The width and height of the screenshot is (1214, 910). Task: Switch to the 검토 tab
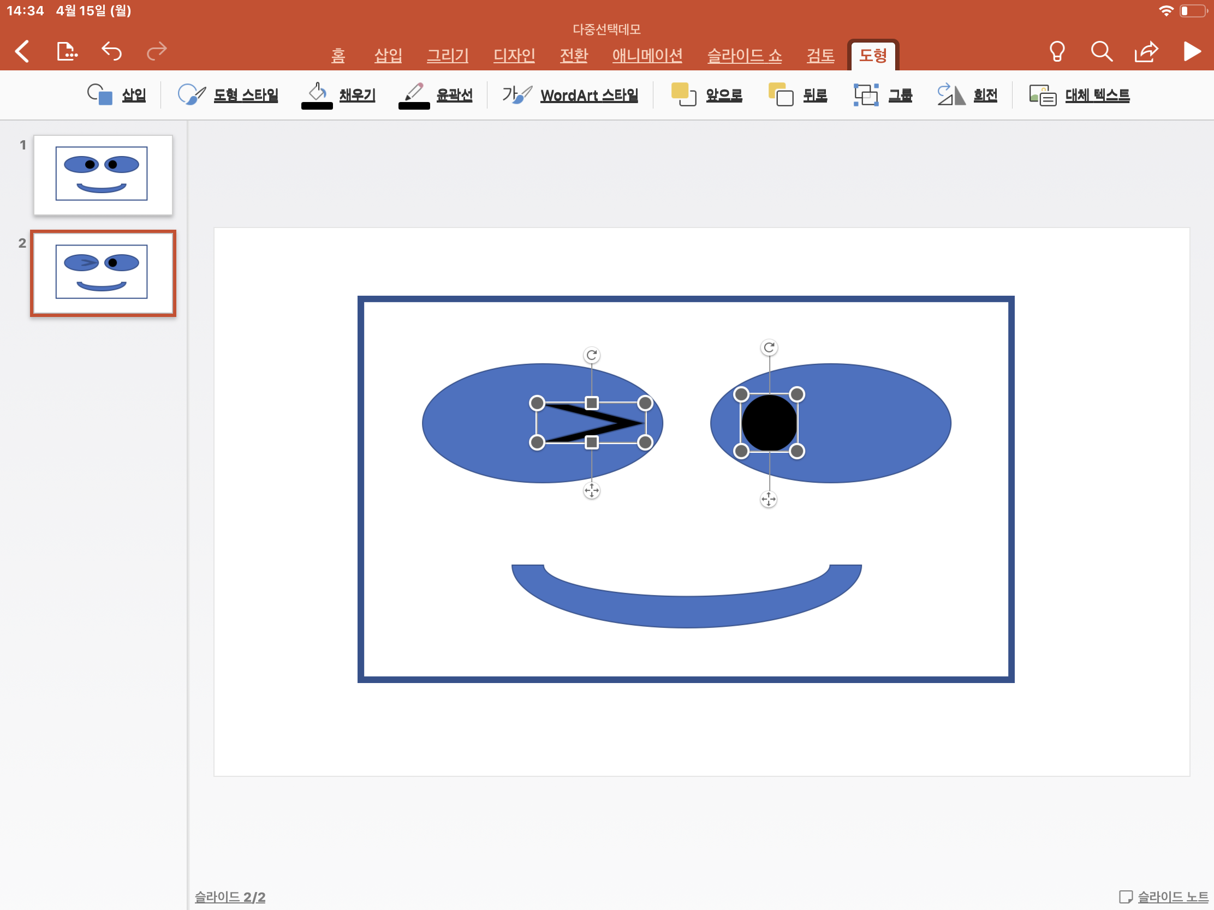[x=820, y=56]
